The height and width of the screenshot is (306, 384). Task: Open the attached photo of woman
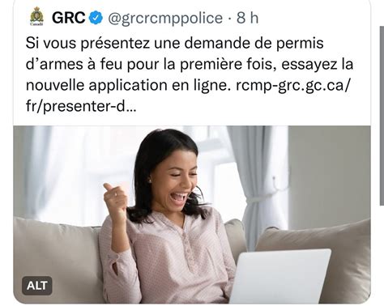pos(192,215)
